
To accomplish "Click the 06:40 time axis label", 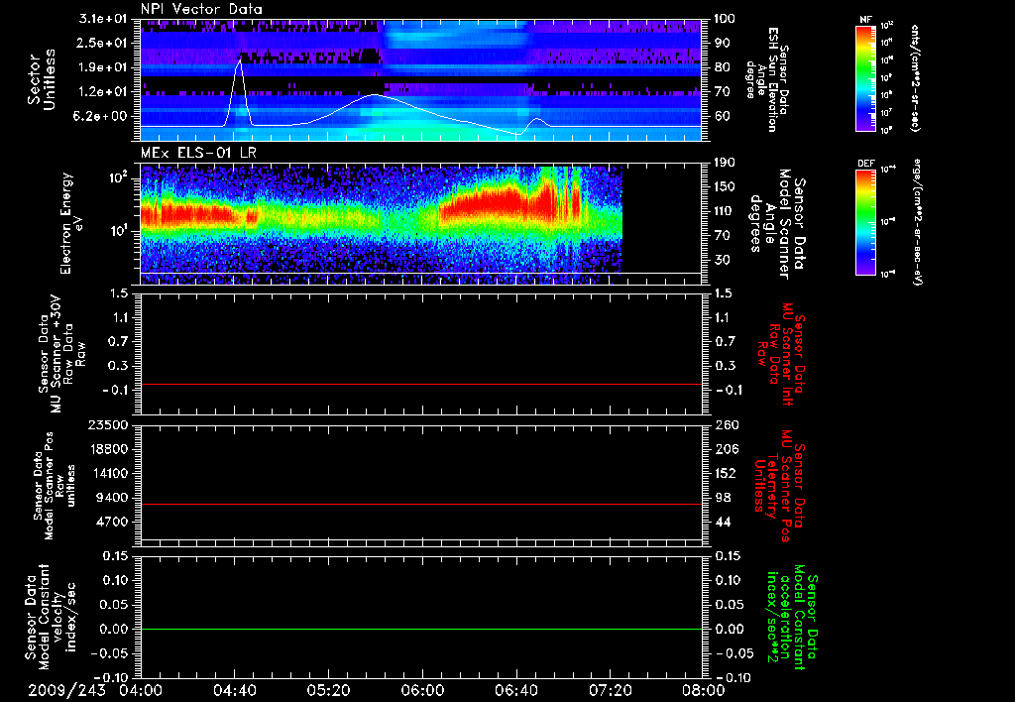I will (516, 690).
